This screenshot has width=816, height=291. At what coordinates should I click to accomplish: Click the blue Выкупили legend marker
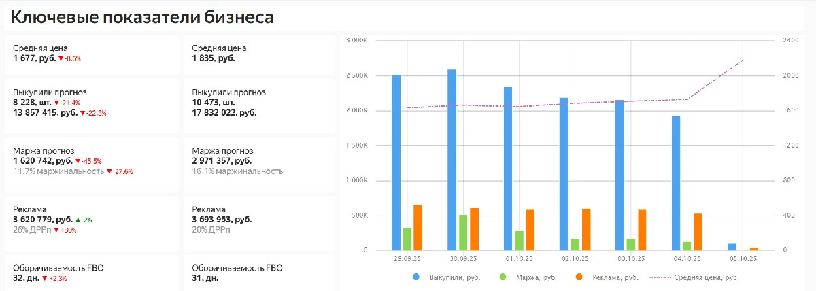coord(415,277)
